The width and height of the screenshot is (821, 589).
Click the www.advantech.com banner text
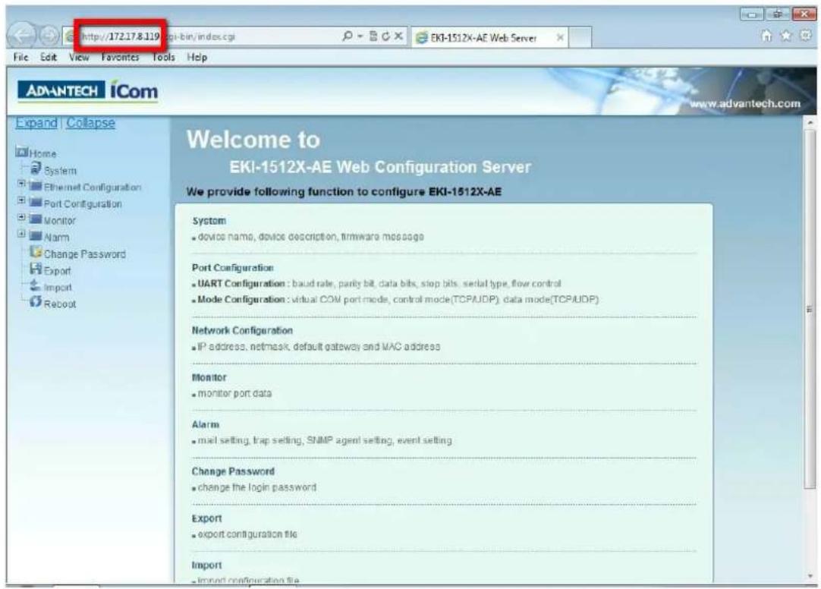(744, 104)
